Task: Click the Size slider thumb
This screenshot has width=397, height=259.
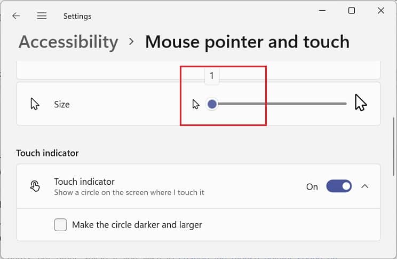Action: coord(212,104)
